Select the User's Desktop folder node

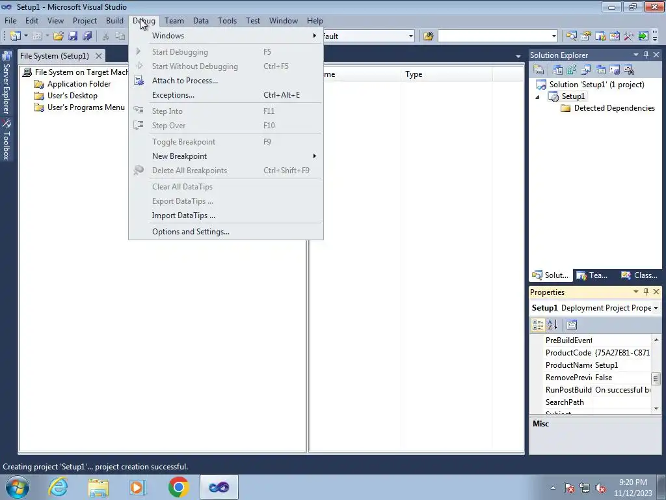tap(72, 96)
